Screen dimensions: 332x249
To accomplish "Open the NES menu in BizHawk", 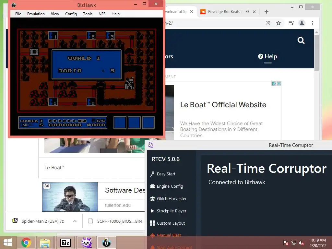I will click(102, 14).
